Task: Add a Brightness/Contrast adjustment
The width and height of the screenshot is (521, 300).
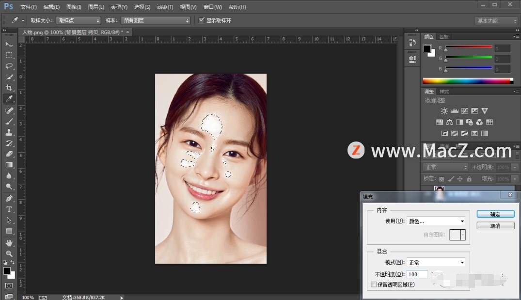Action: pyautogui.click(x=444, y=111)
